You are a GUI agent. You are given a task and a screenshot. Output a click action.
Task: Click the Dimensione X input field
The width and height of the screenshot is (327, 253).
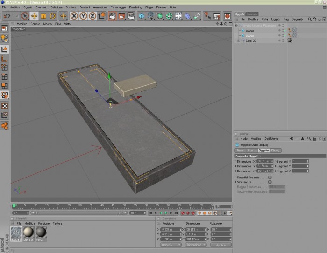265,161
